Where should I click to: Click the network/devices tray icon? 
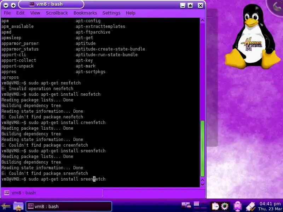pyautogui.click(x=186, y=206)
